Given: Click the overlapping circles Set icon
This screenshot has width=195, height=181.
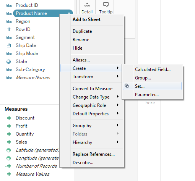Looking at the screenshot, I should [127, 86].
